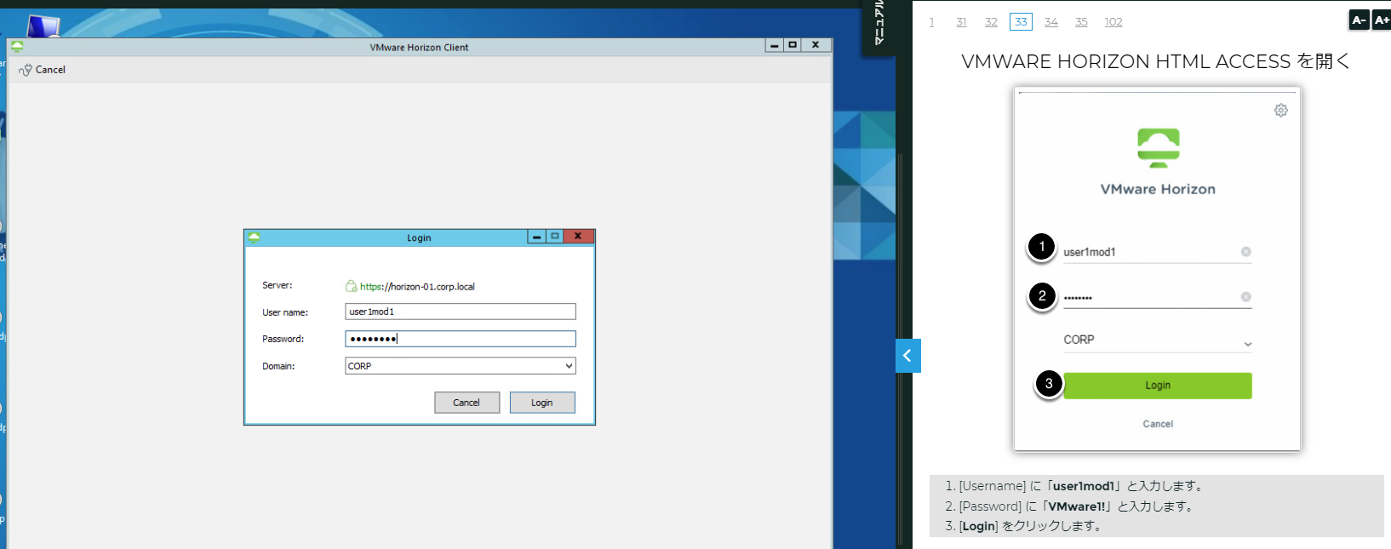Click the Password input field
Screen dimensions: 1391x549
coord(461,339)
